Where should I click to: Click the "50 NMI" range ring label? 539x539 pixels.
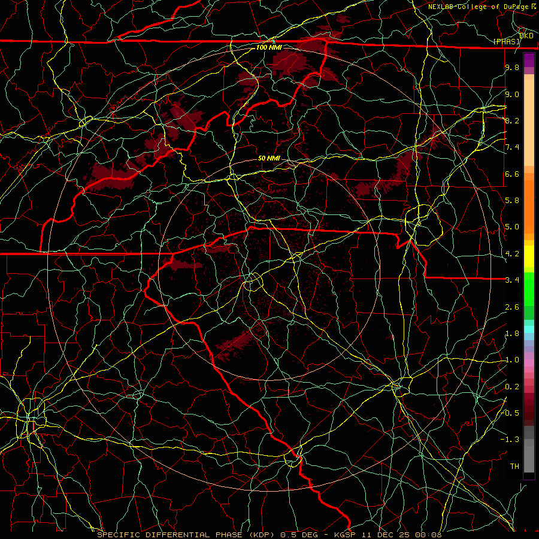[x=269, y=159]
